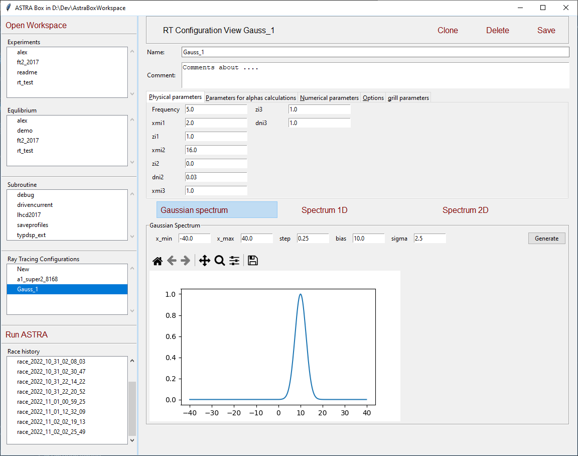Activate the Pan axes tool
Screen dimensions: 578x456
(205, 261)
